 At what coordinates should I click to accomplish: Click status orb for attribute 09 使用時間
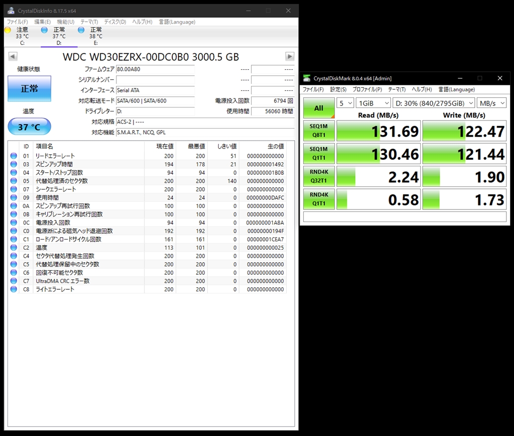tap(14, 197)
